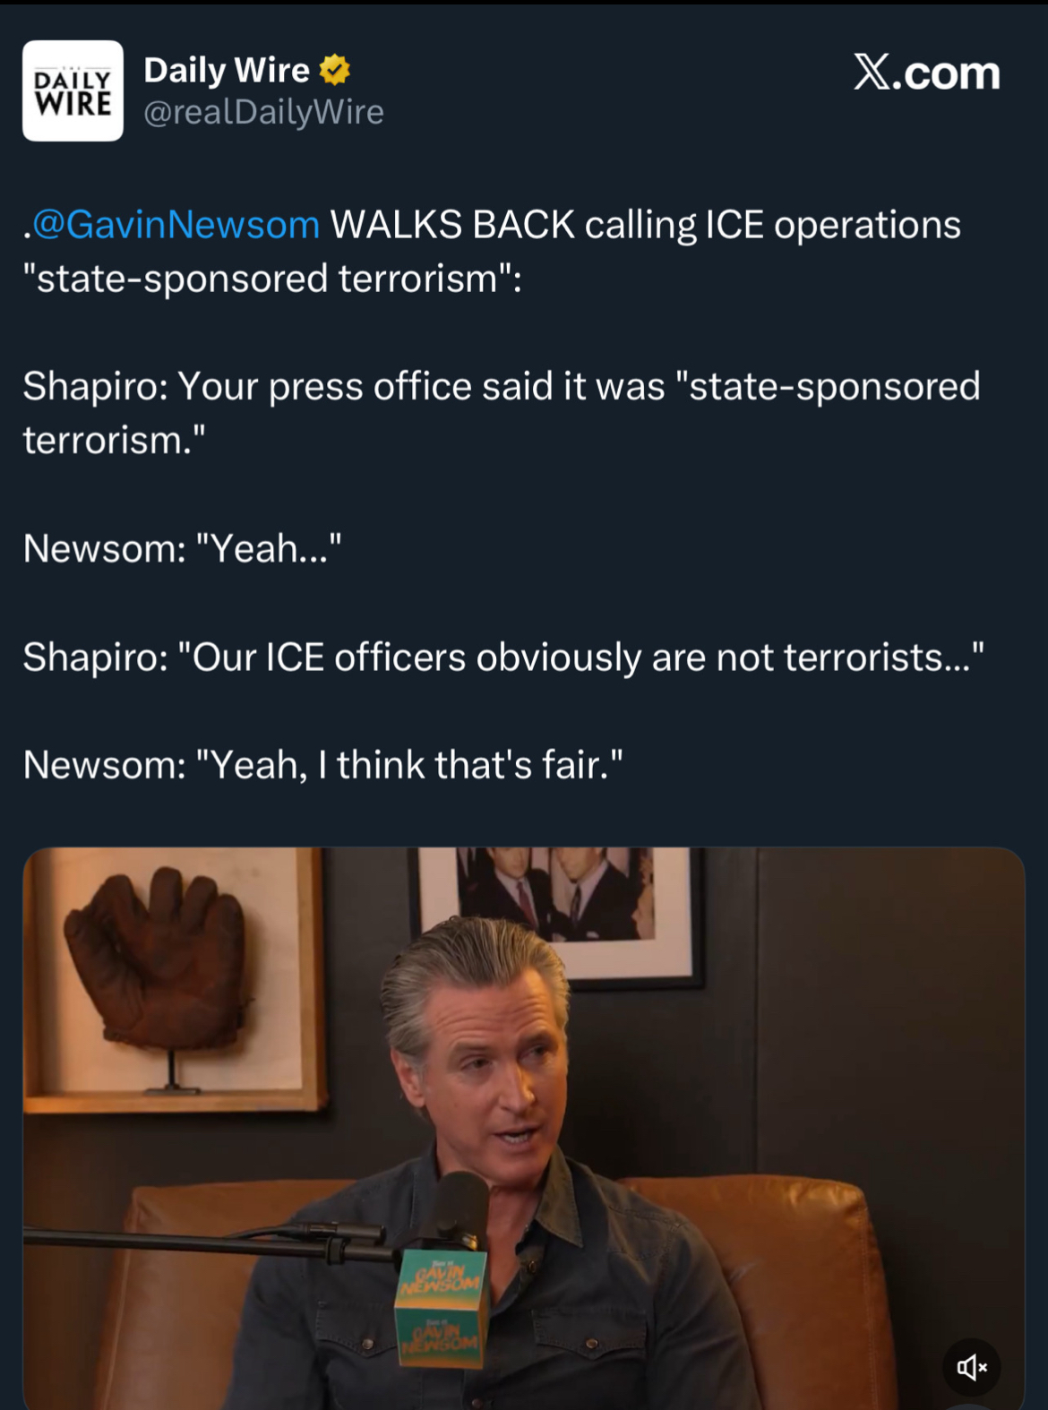Screen dimensions: 1048x1410
Task: Click the framed photo in the video
Action: pyautogui.click(x=556, y=914)
